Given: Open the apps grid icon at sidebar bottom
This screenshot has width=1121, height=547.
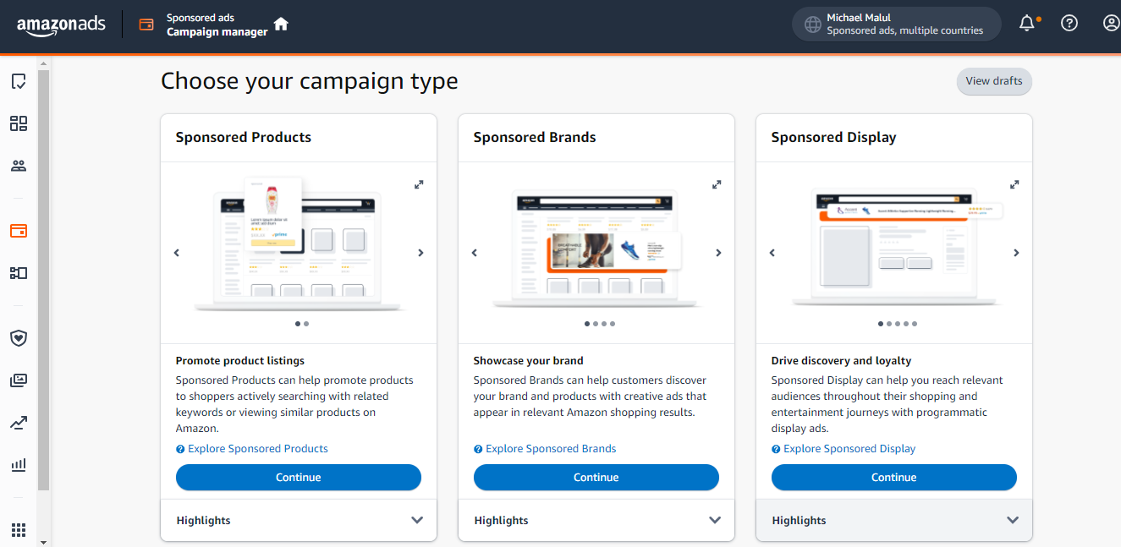Looking at the screenshot, I should coord(19,530).
